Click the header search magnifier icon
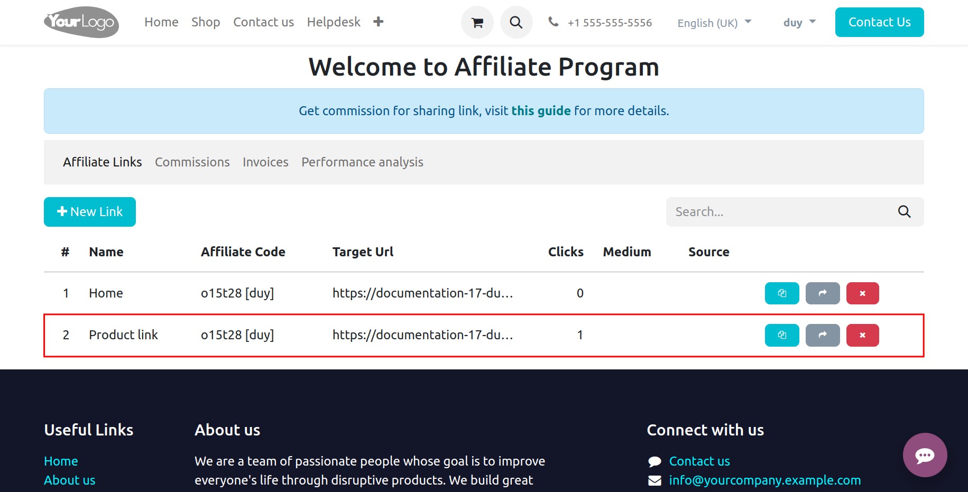Image resolution: width=968 pixels, height=492 pixels. (x=516, y=22)
